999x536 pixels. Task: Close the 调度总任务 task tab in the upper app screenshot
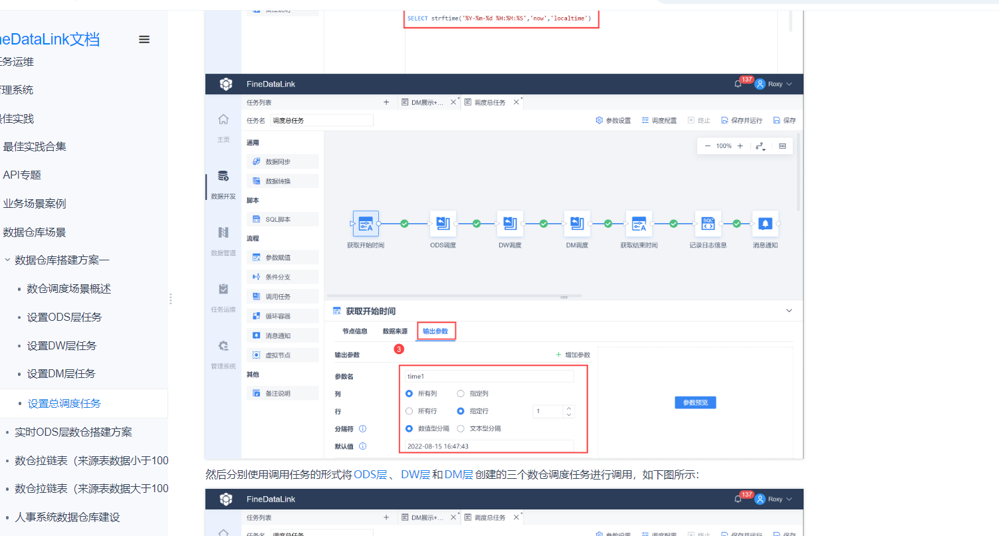coord(516,102)
